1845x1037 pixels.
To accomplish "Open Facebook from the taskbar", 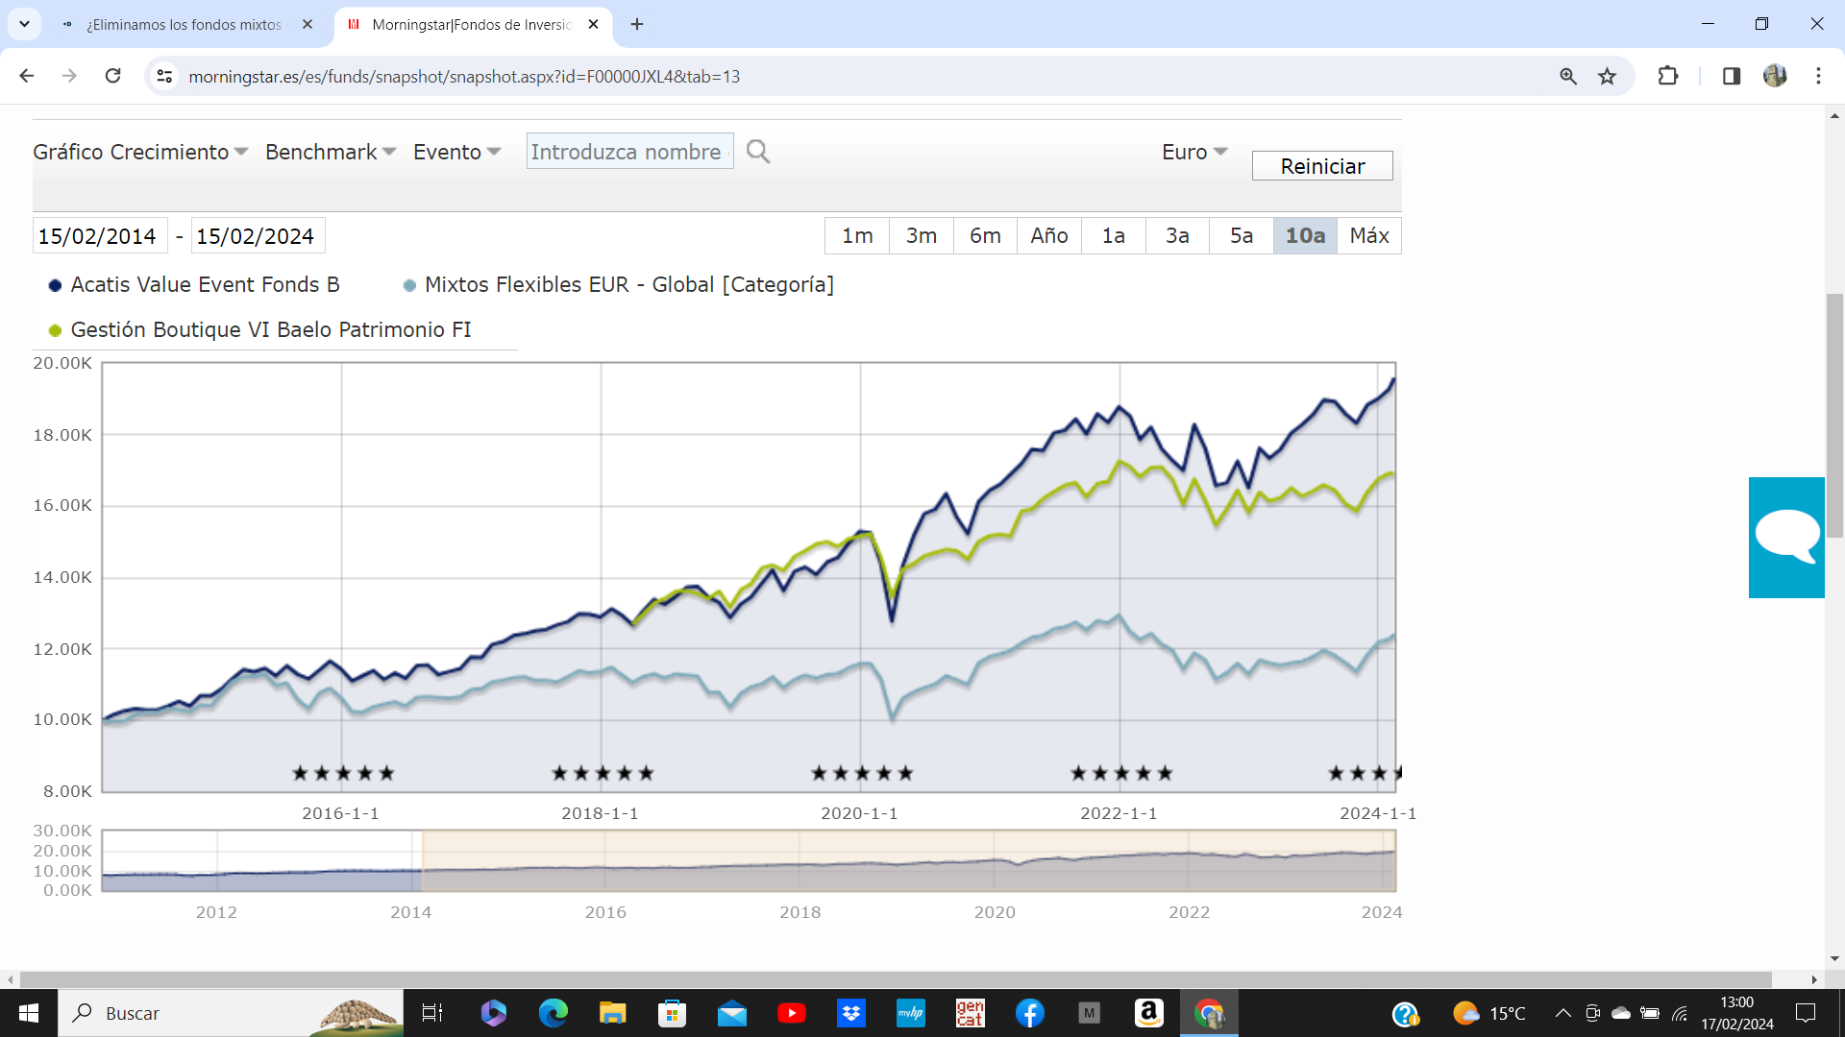I will [x=1030, y=1013].
